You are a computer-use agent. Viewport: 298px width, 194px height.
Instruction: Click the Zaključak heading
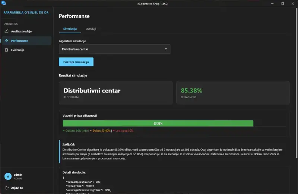pyautogui.click(x=69, y=144)
